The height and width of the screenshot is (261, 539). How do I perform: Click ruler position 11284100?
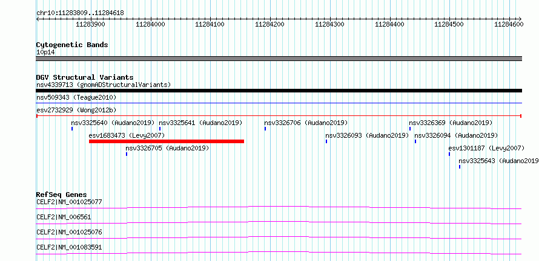tap(210, 24)
